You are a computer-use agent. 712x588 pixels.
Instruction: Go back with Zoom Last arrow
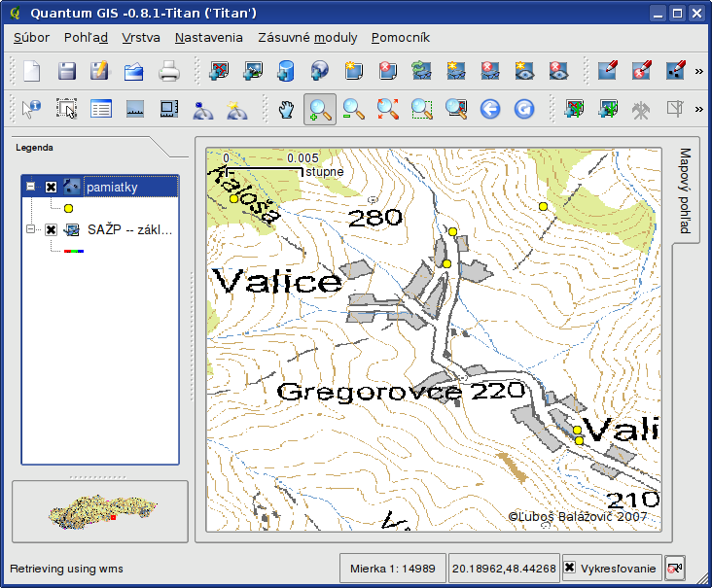tap(490, 109)
